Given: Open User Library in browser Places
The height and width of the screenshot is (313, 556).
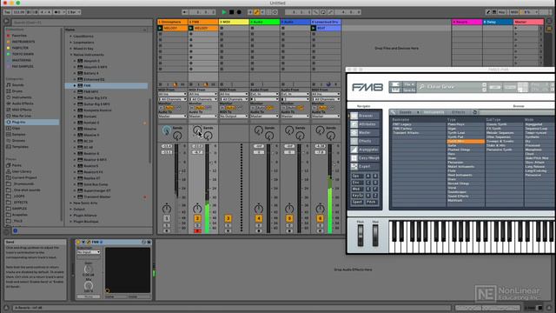Looking at the screenshot, I should [22, 171].
